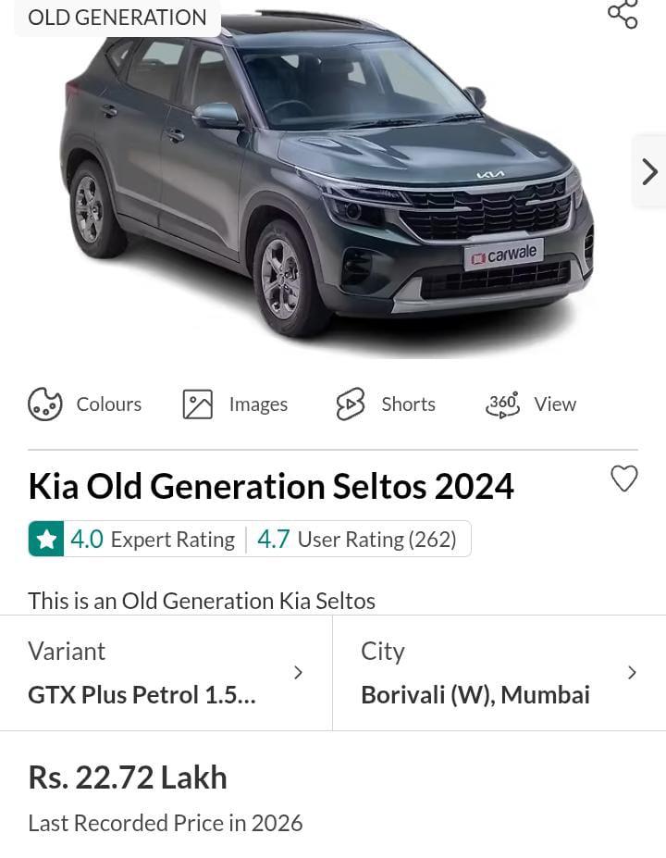The image size is (666, 858).
Task: Tap the green star rating icon
Action: pos(46,539)
